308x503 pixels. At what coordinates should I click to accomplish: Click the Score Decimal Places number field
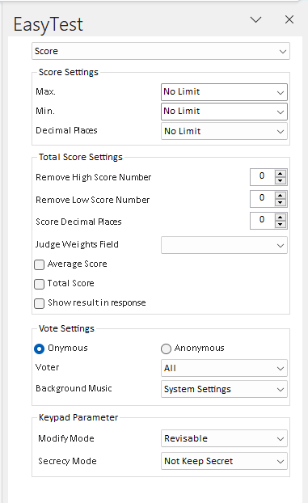262,221
